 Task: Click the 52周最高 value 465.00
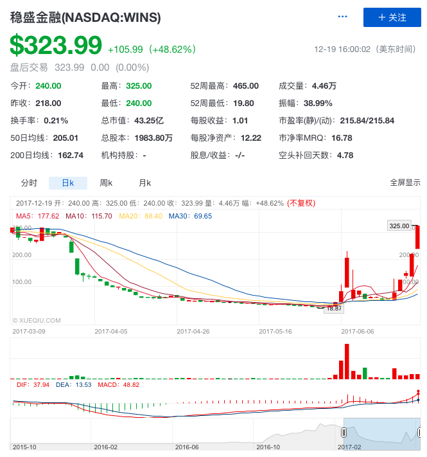[246, 86]
